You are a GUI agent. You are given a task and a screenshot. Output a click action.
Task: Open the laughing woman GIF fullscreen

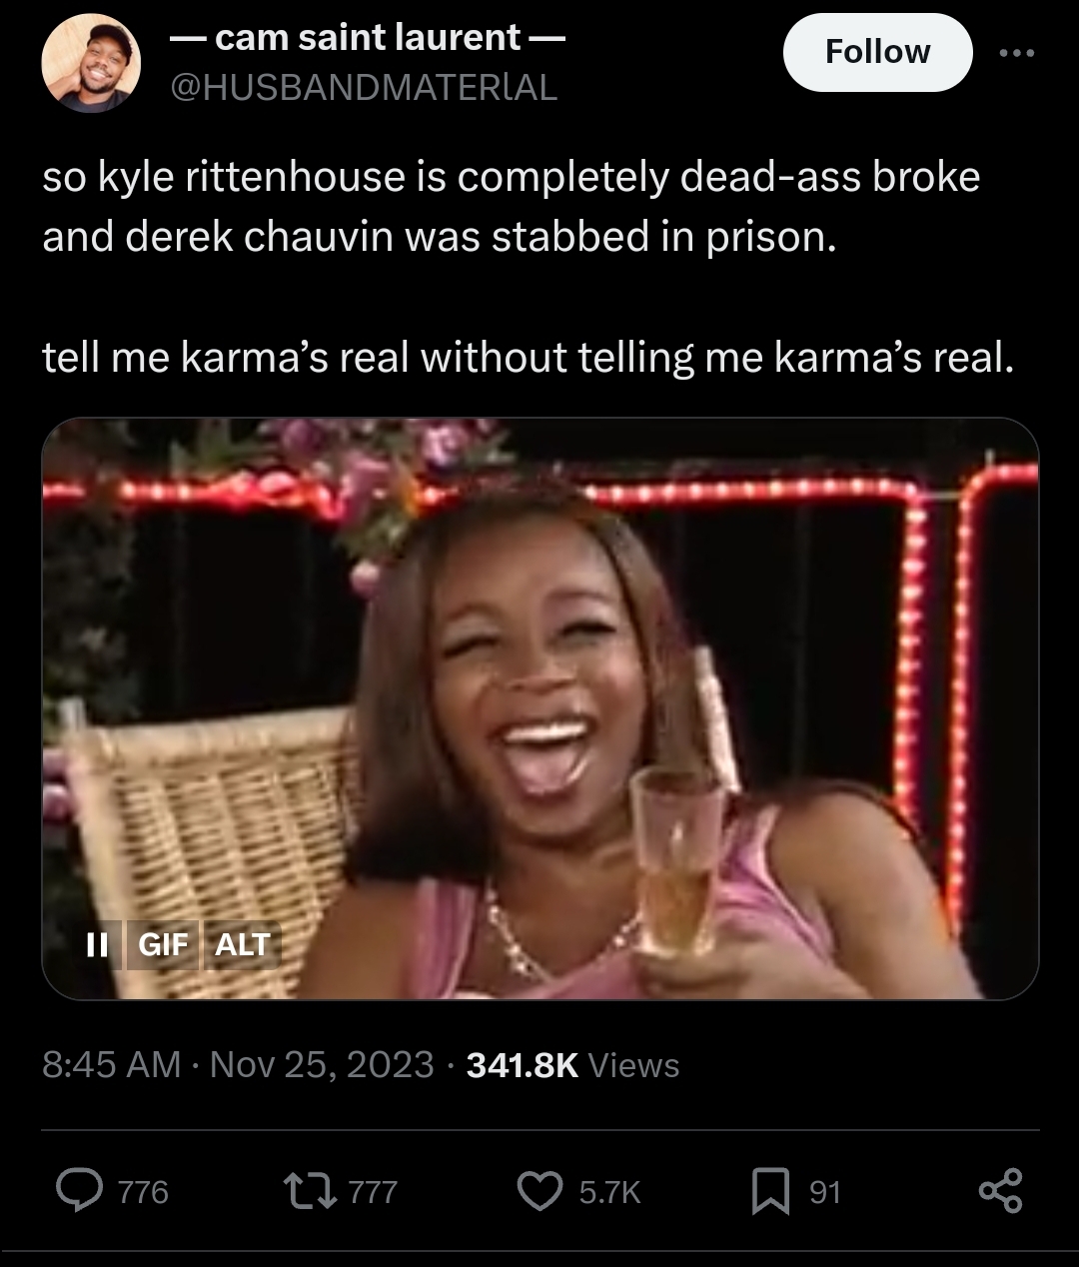(x=539, y=708)
